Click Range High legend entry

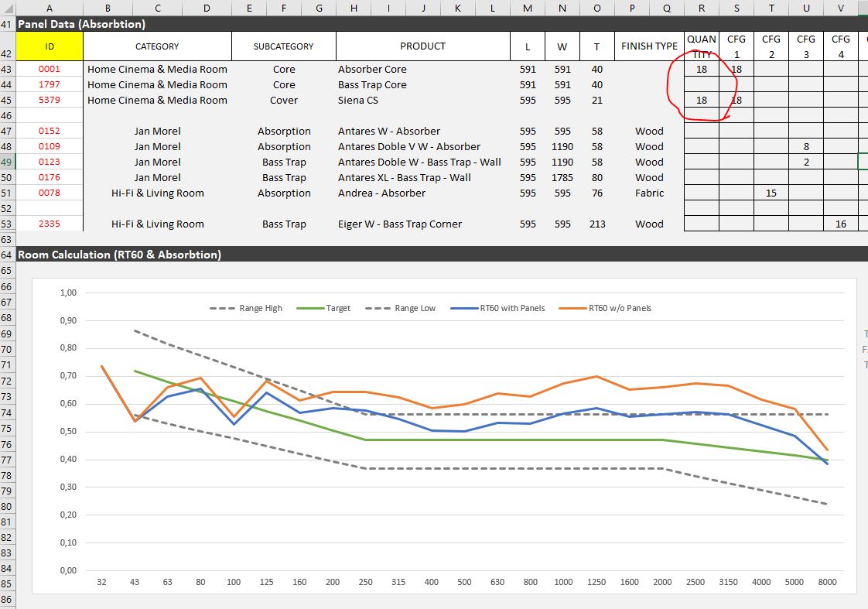(246, 309)
